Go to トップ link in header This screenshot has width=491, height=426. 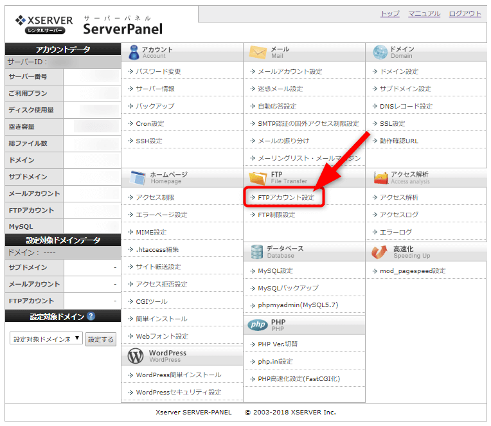pyautogui.click(x=389, y=13)
